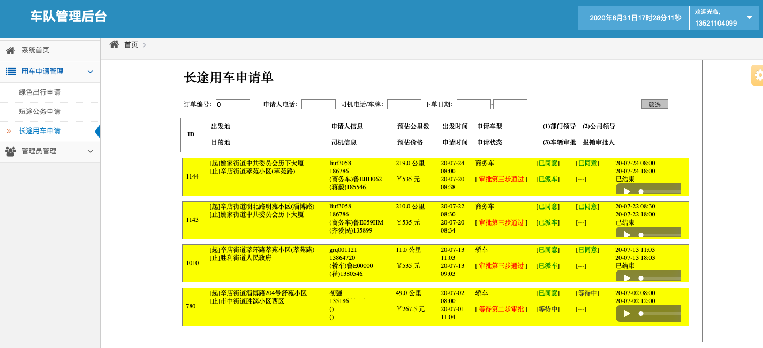Screen dimensions: 763x348
Task: Click 210.0 公里 distance value
Action: click(410, 206)
